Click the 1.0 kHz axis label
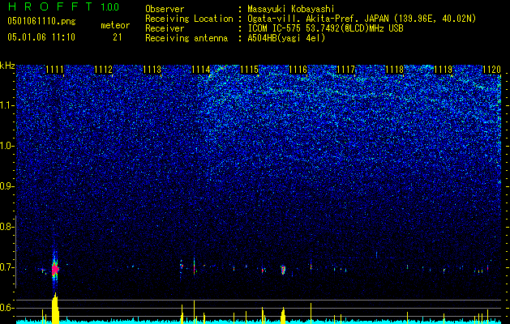The width and height of the screenshot is (510, 324). pyautogui.click(x=7, y=146)
